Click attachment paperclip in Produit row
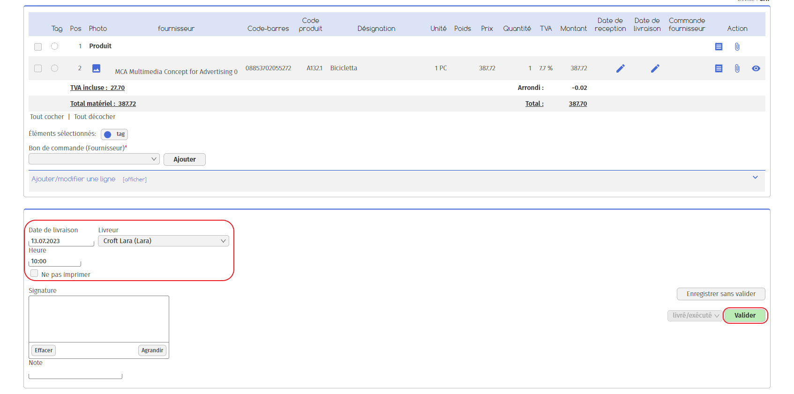Image resolution: width=794 pixels, height=394 pixels. tap(737, 46)
